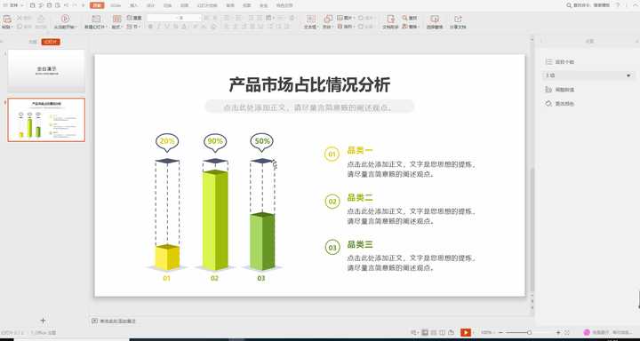Click the notes icon below the slide
This screenshot has height=341, width=640.
pyautogui.click(x=95, y=321)
